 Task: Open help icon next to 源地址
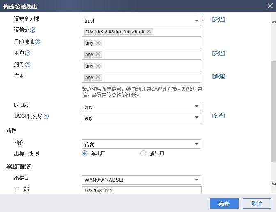[x=32, y=30]
